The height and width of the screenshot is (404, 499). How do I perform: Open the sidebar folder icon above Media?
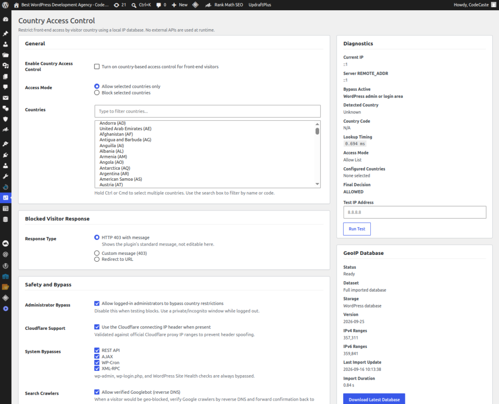pyautogui.click(x=5, y=55)
